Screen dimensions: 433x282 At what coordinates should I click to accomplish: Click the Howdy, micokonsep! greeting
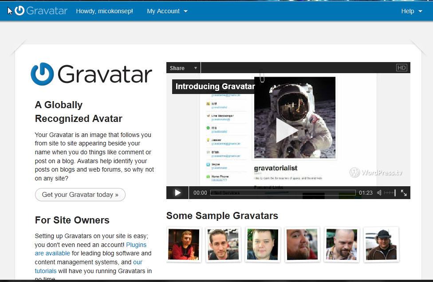click(104, 12)
